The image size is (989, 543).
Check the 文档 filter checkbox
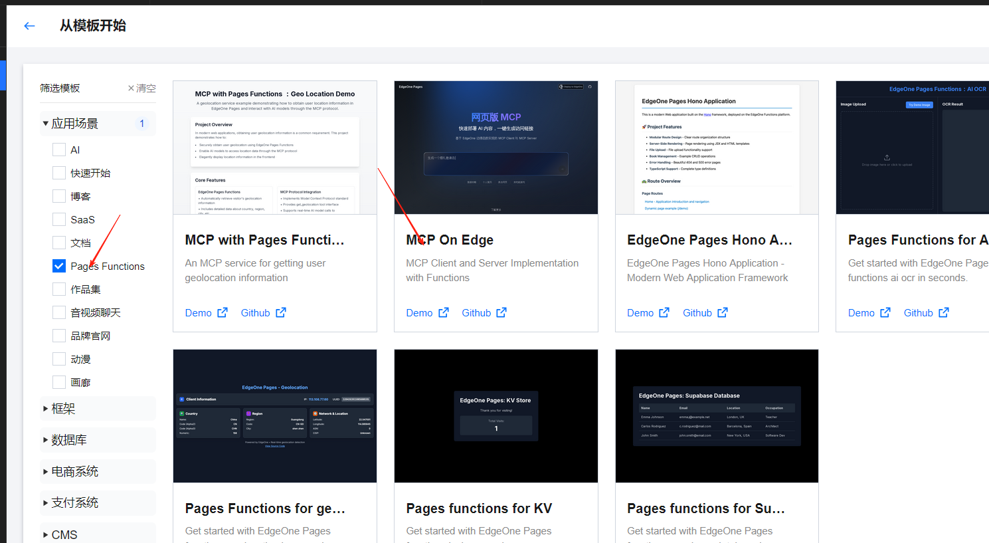[x=59, y=243]
